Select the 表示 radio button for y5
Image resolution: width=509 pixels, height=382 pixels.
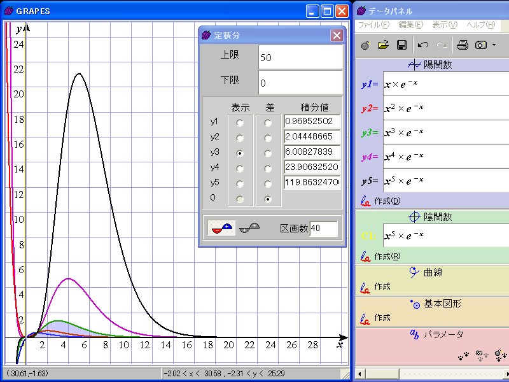240,184
